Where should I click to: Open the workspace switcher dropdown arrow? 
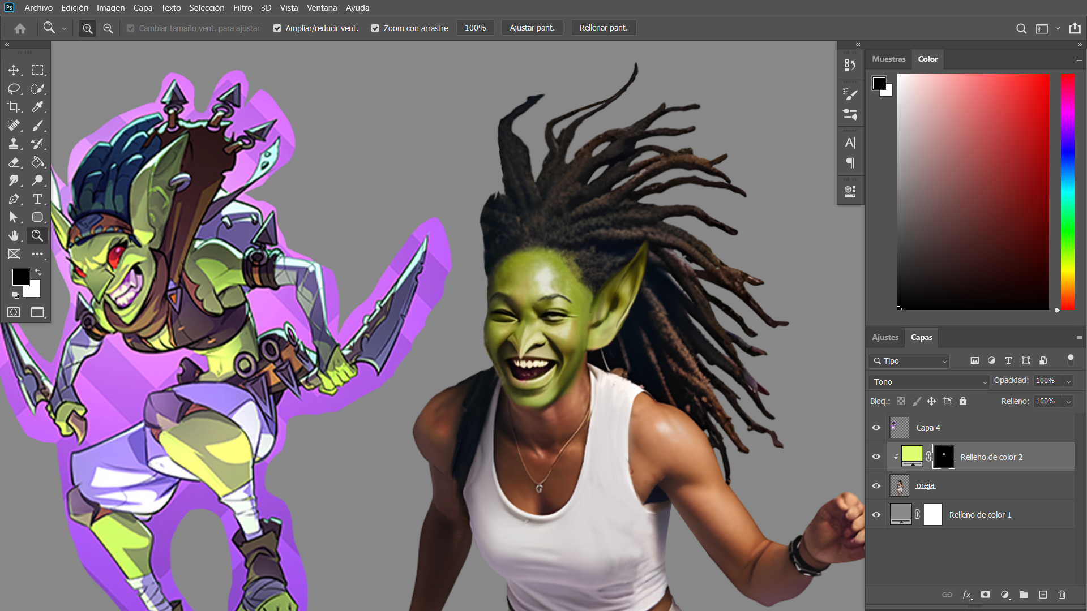1058,28
